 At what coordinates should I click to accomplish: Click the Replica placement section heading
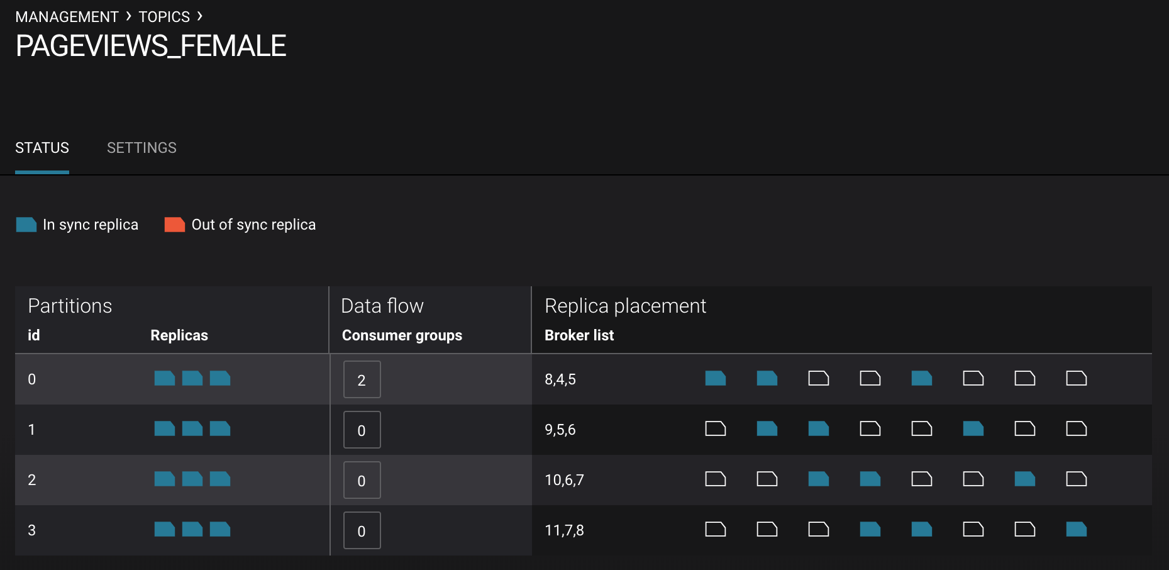626,306
